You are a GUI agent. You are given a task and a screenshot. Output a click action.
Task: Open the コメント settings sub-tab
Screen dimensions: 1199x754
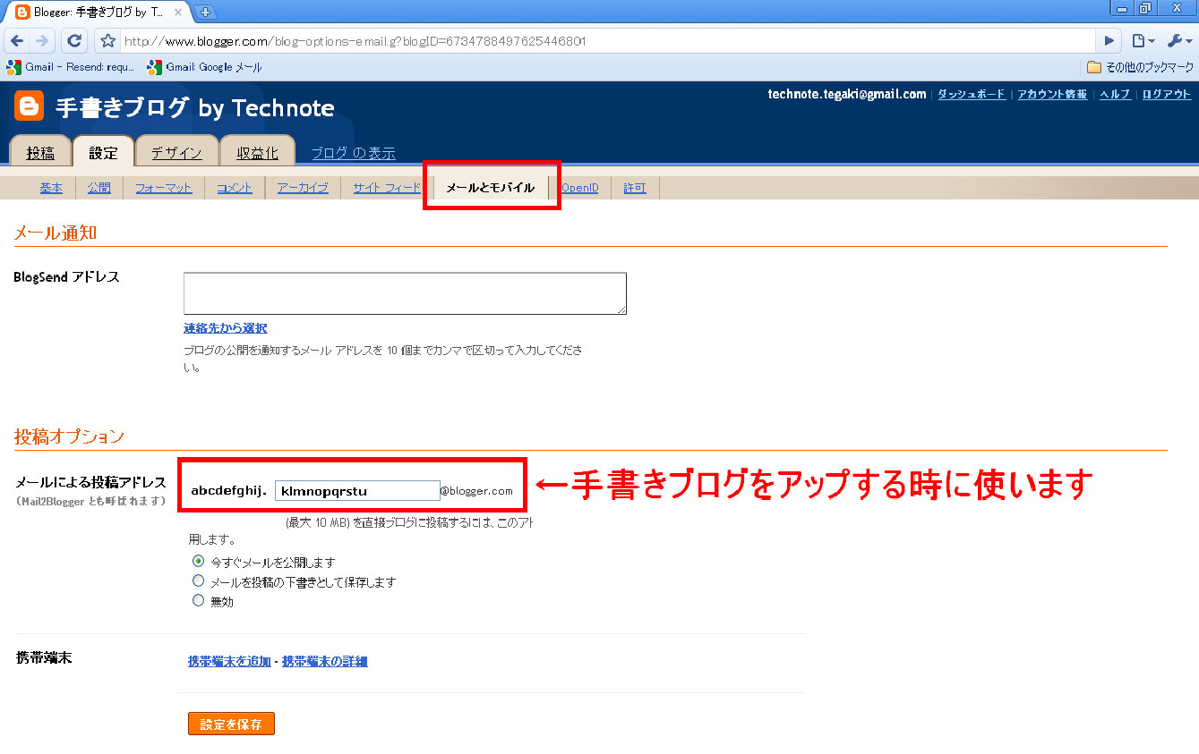(235, 188)
